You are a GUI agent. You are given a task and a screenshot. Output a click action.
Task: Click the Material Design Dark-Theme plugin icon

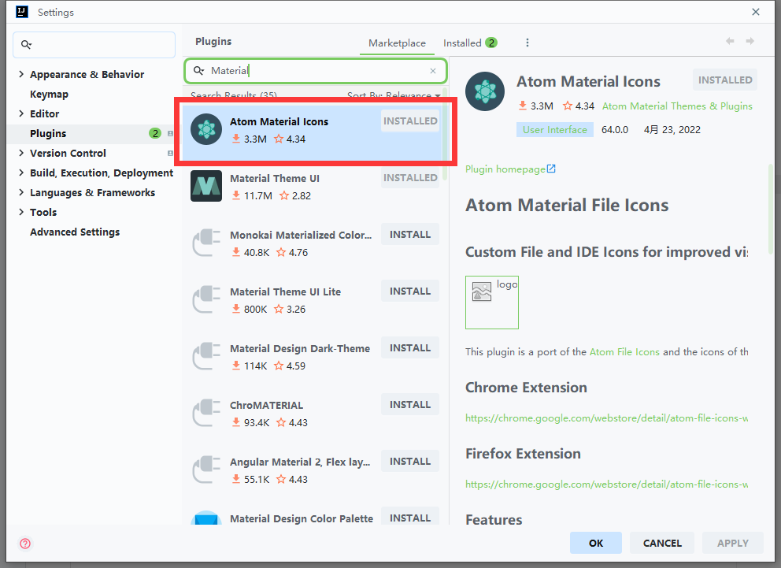[x=206, y=356]
